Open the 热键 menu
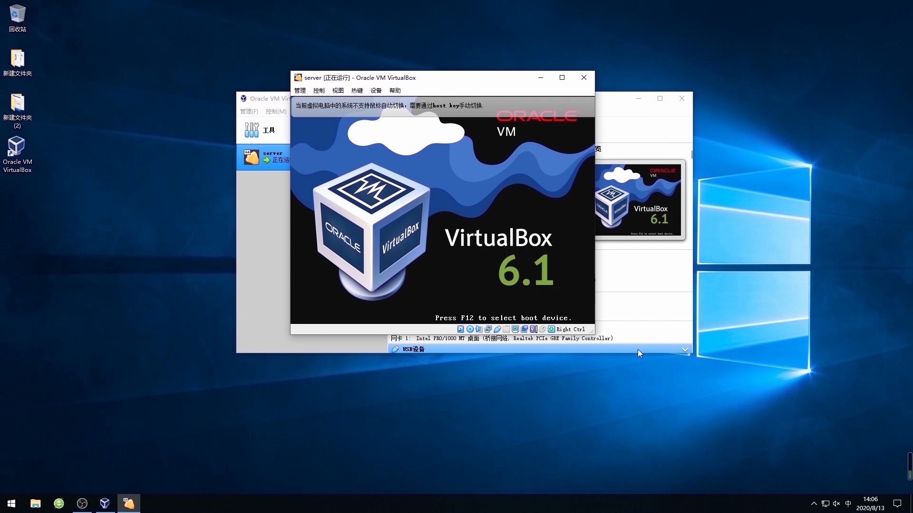The height and width of the screenshot is (513, 913). click(x=357, y=90)
